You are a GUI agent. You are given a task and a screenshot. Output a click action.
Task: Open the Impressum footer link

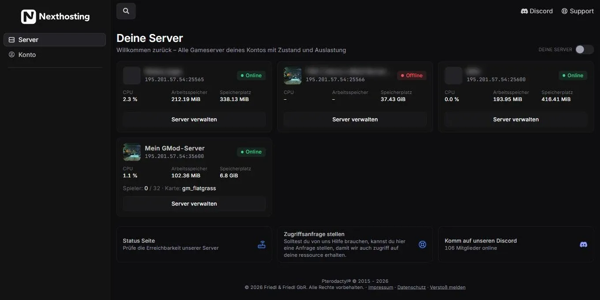381,287
